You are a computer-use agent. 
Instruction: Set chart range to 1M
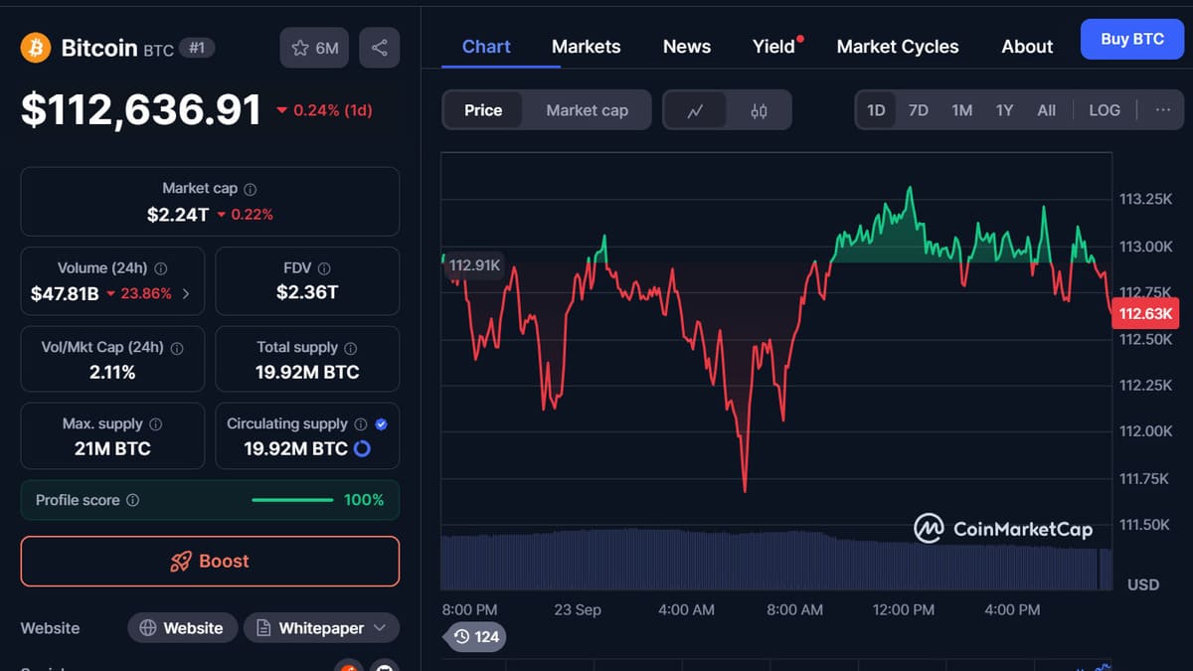tap(961, 110)
